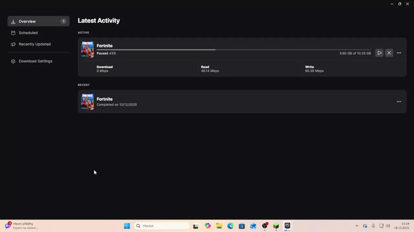Image resolution: width=414 pixels, height=232 pixels.
Task: Show hidden system tray icons
Action: [357, 226]
